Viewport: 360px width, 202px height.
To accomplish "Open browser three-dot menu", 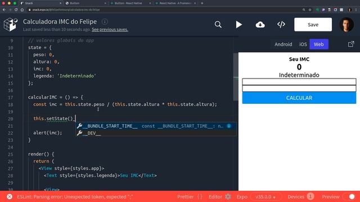I will pyautogui.click(x=356, y=10).
